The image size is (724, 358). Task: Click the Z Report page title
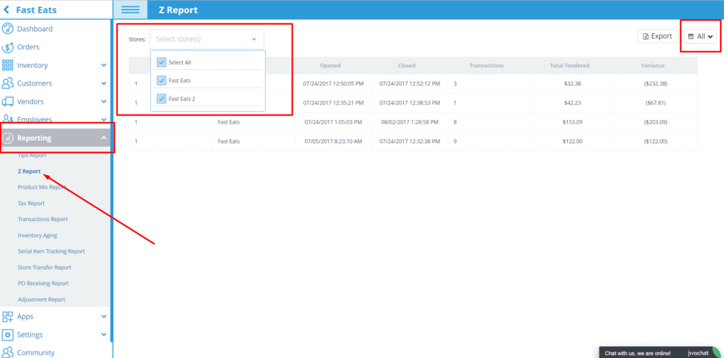tap(177, 10)
